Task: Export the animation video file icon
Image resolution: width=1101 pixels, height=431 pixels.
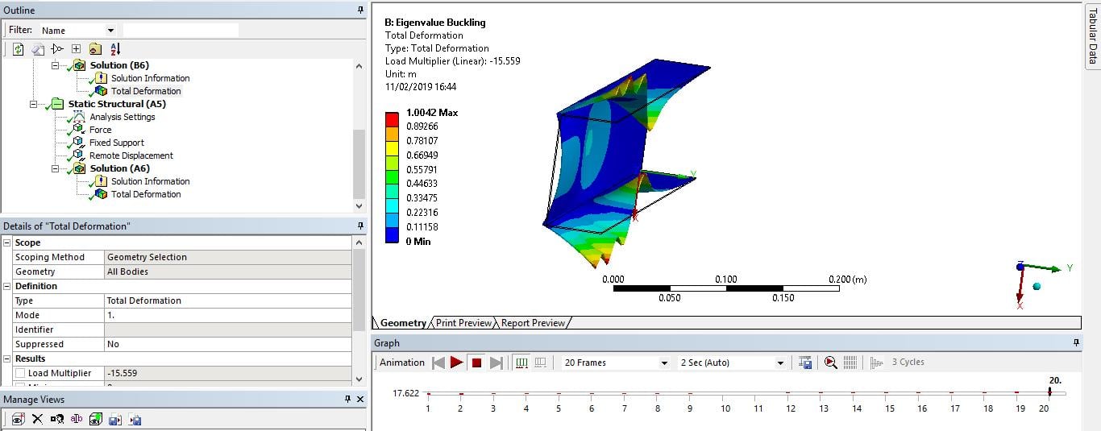Action: pos(805,363)
